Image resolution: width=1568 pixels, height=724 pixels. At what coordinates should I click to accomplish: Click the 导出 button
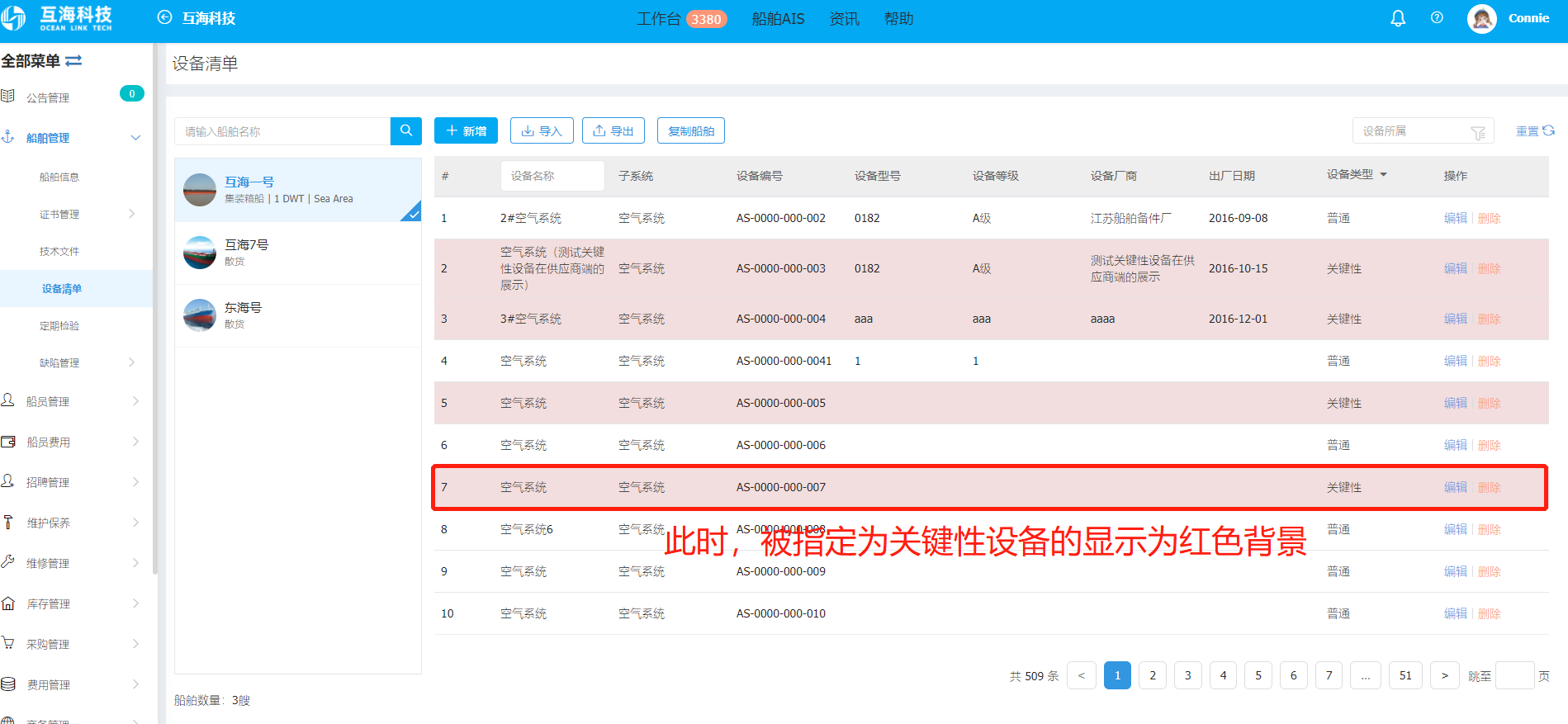(x=613, y=130)
